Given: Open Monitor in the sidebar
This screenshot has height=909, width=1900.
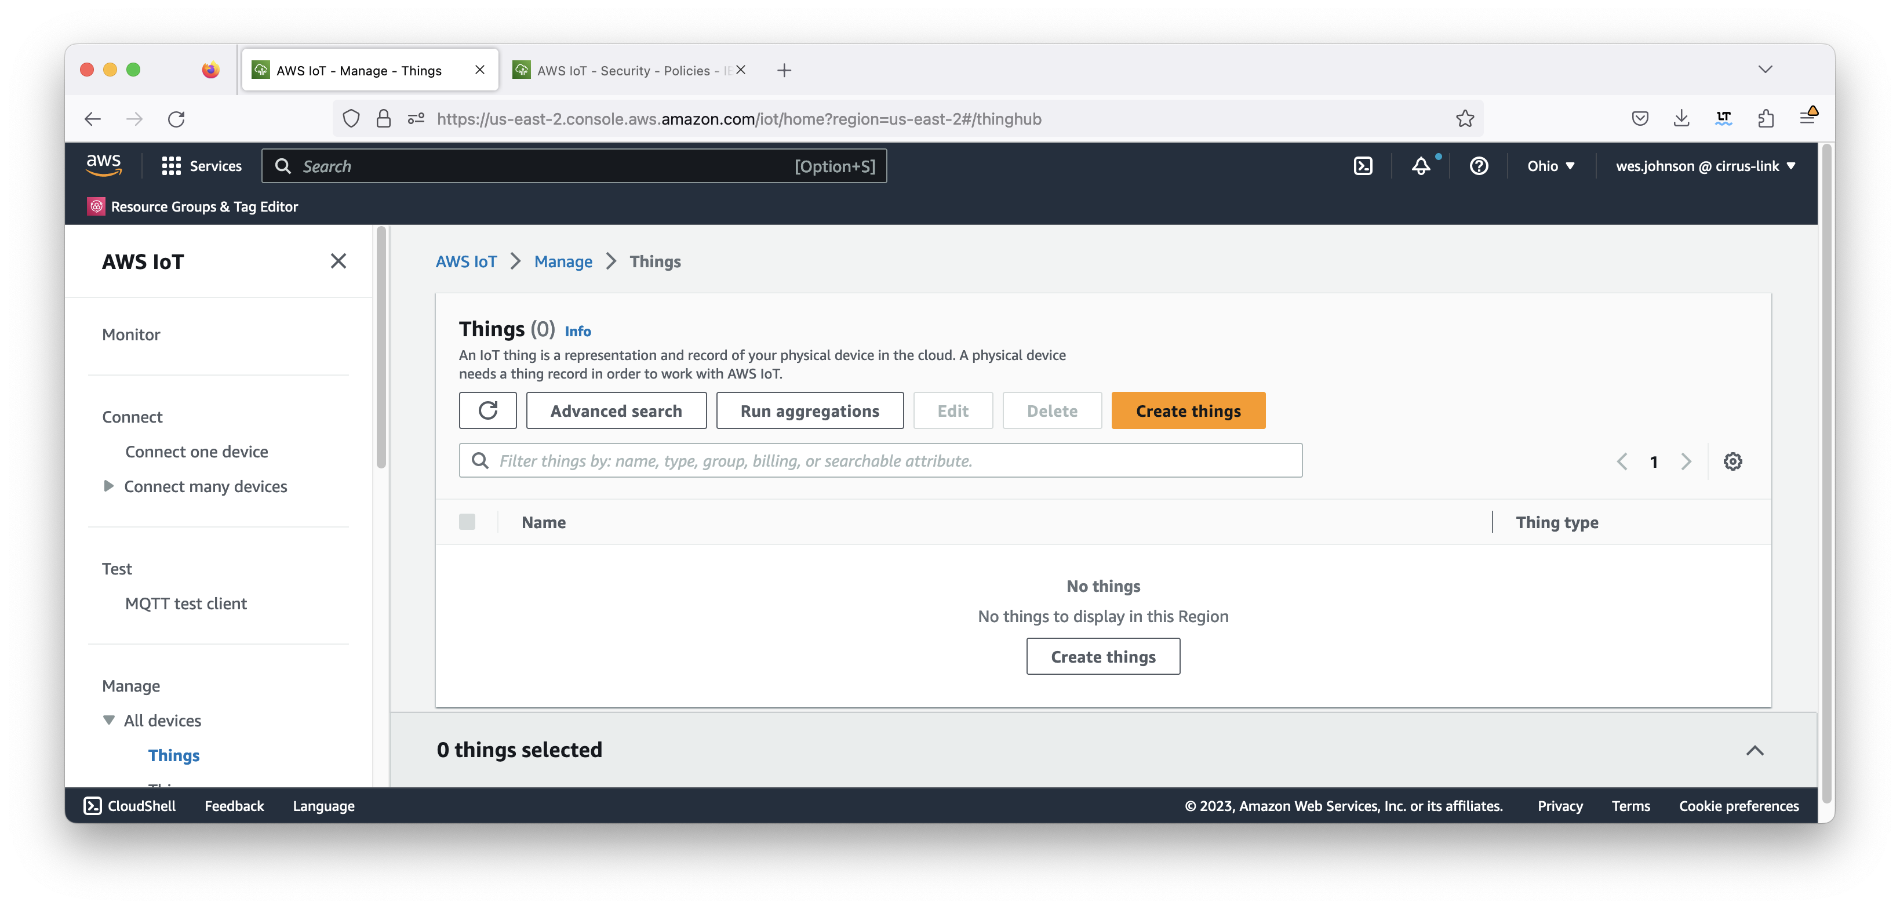Looking at the screenshot, I should 130,335.
